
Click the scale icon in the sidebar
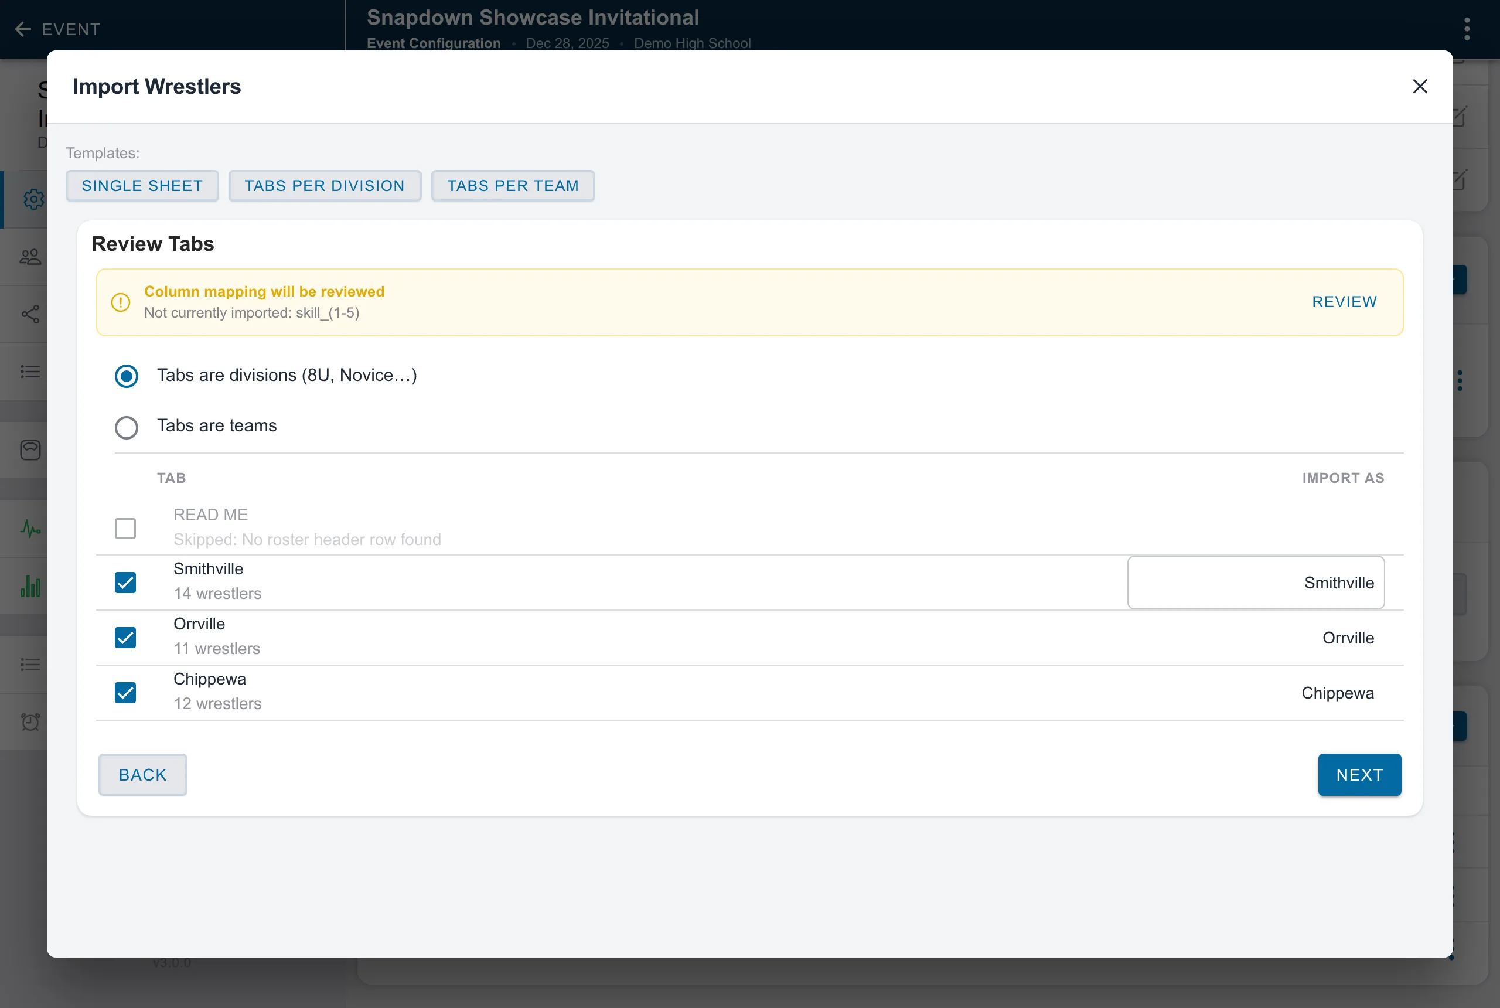pyautogui.click(x=30, y=449)
